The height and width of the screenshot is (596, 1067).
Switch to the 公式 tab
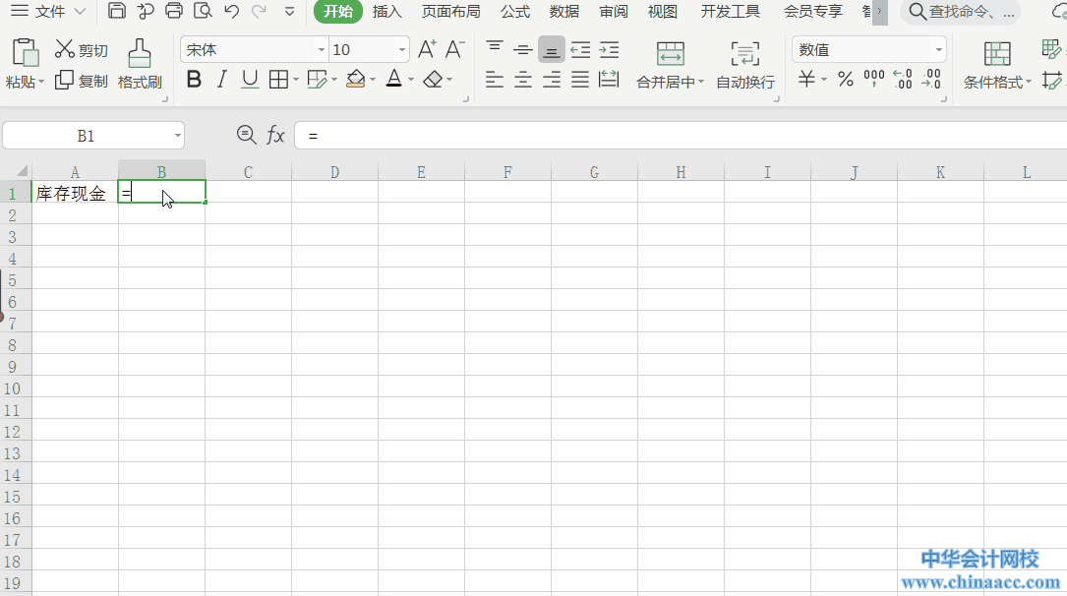click(515, 12)
